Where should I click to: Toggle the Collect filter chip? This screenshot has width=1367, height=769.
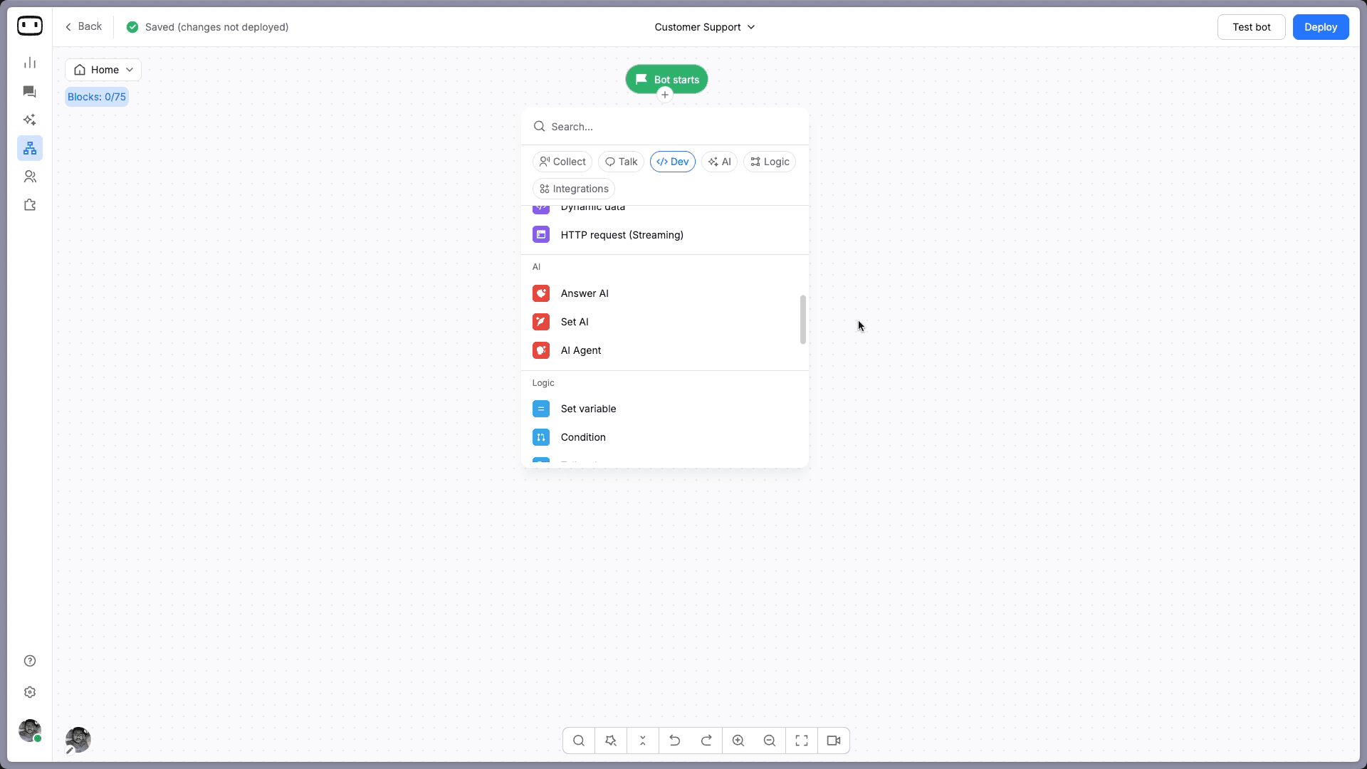(x=562, y=162)
